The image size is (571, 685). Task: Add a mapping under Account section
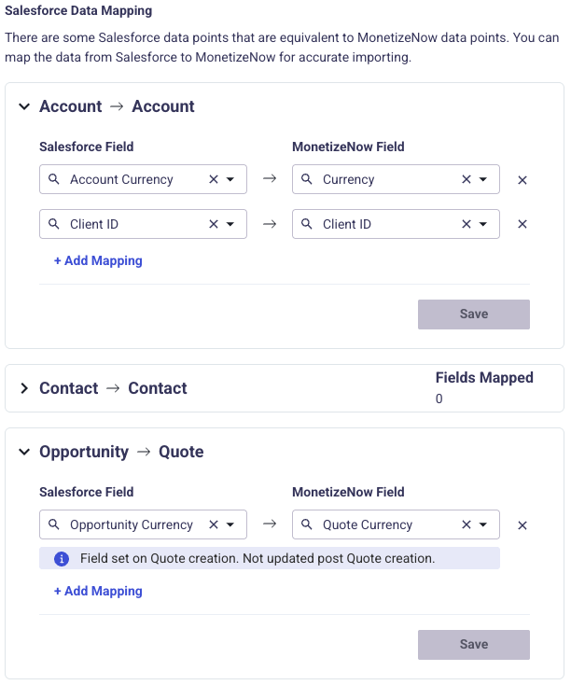coord(98,260)
